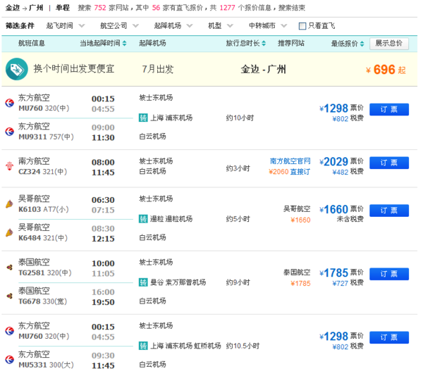This screenshot has height=369, width=423.
Task: Click the 东方航空 logo beside MU9311
Action: pos(9,132)
